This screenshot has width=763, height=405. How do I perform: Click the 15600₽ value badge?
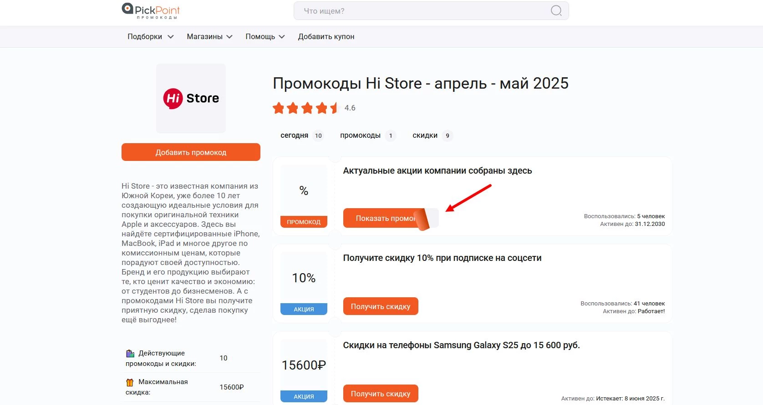304,365
